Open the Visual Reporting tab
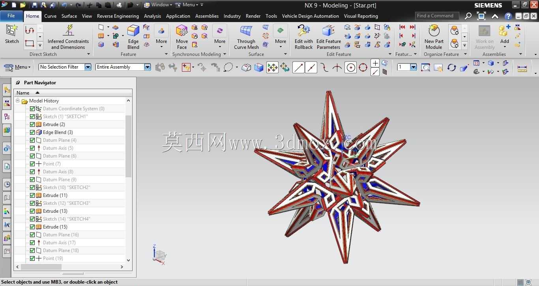This screenshot has width=539, height=286. tap(361, 16)
